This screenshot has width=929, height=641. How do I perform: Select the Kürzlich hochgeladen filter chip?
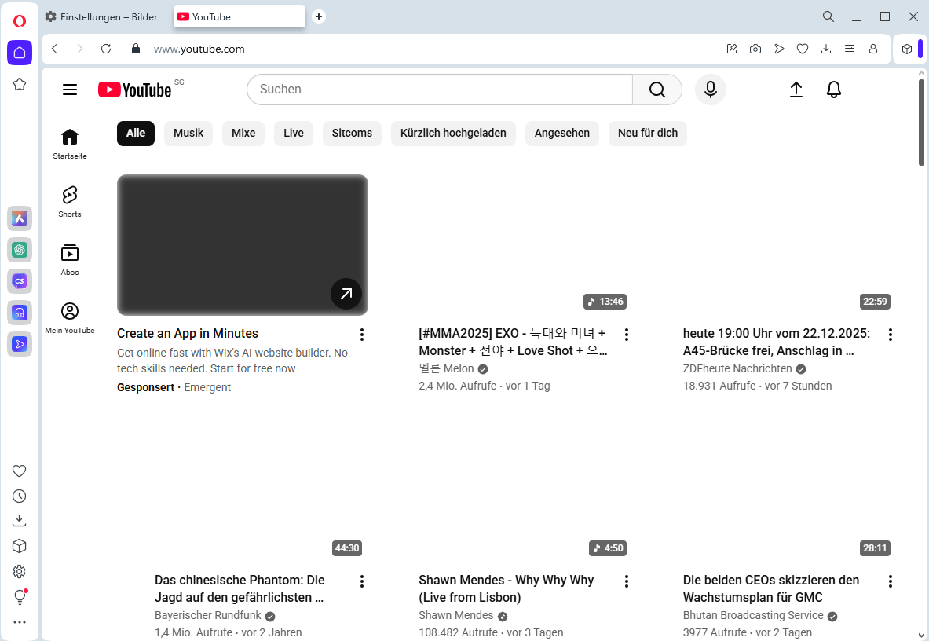point(453,134)
